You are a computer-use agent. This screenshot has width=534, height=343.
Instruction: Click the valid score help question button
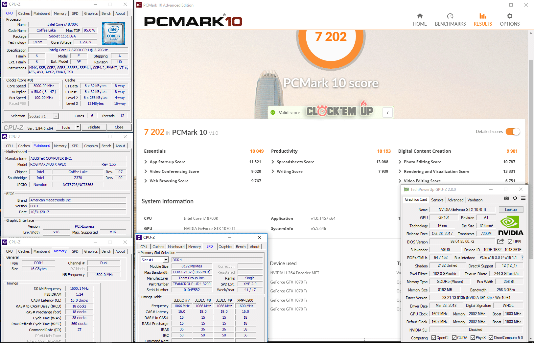point(387,112)
